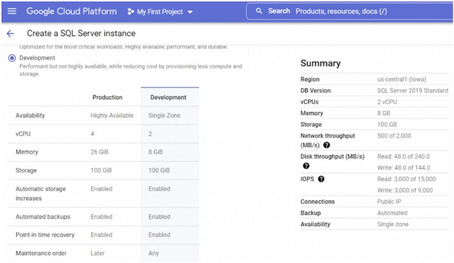Open Network throughput help icon

click(327, 145)
